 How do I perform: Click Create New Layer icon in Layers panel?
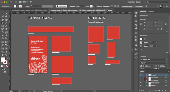[x=162, y=91]
